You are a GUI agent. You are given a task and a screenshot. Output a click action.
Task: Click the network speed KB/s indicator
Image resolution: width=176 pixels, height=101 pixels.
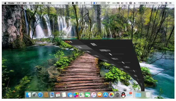tap(103, 3)
